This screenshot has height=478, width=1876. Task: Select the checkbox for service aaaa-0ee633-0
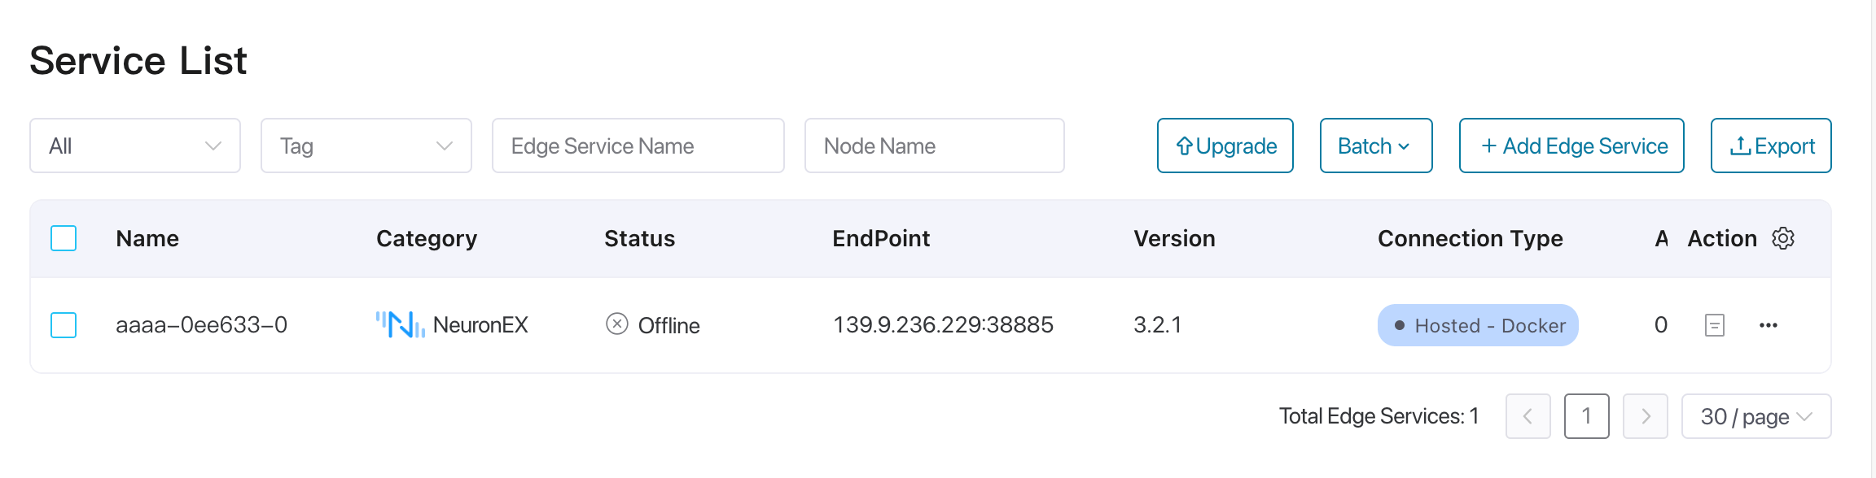(64, 325)
